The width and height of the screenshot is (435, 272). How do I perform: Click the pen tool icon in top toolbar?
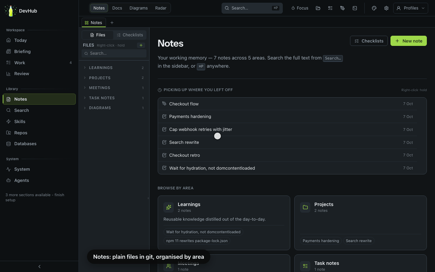coord(342,8)
